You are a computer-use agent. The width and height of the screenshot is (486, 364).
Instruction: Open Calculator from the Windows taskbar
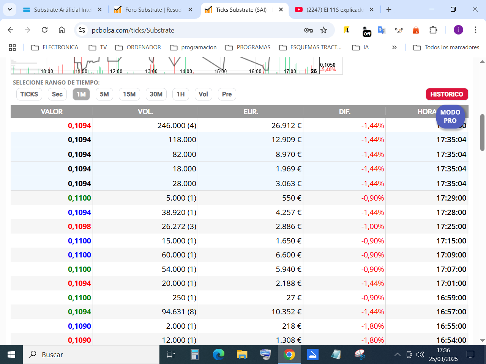tap(195, 355)
